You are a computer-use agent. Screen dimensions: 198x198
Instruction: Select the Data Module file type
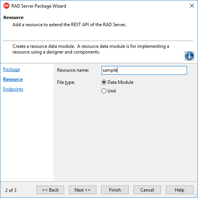pyautogui.click(x=117, y=82)
